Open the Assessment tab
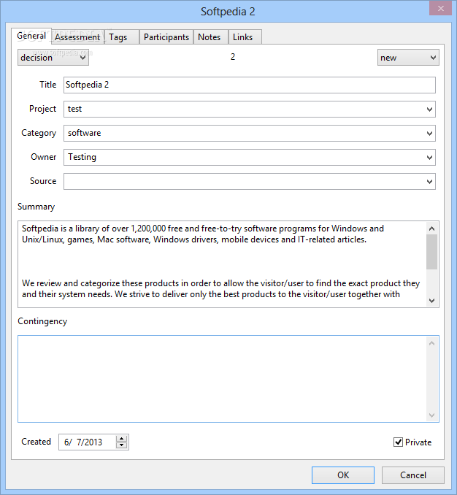Image resolution: width=457 pixels, height=495 pixels. (77, 37)
